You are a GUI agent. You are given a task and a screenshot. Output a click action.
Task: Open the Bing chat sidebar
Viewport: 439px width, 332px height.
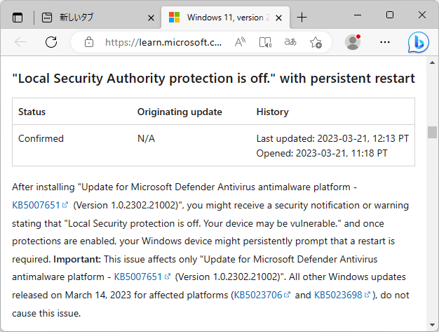coord(419,42)
